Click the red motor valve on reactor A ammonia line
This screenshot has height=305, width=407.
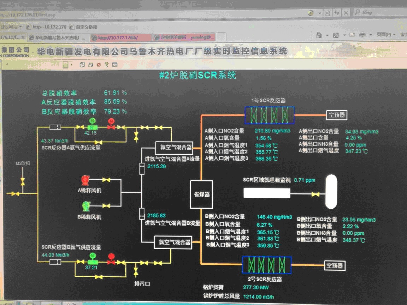(111, 124)
